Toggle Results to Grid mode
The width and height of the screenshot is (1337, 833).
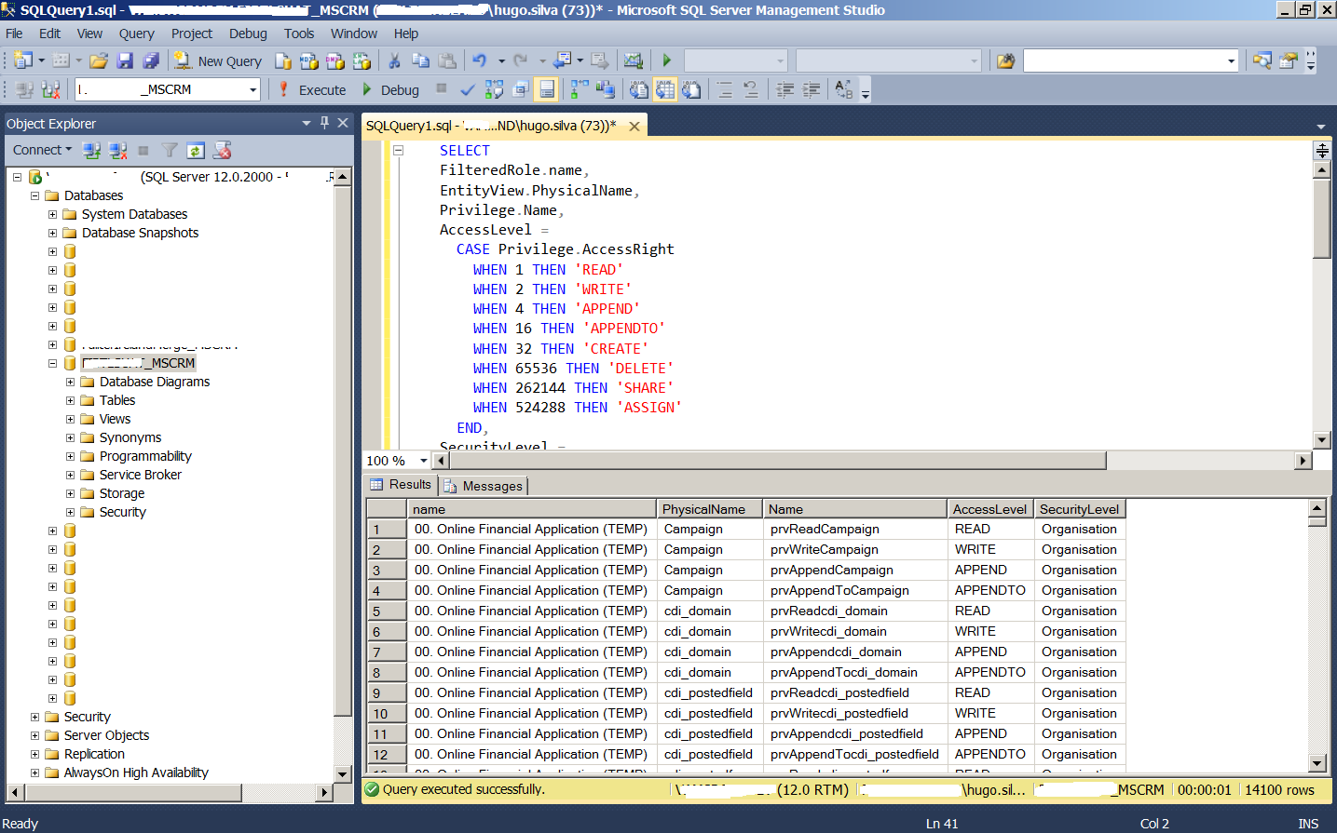click(x=664, y=89)
